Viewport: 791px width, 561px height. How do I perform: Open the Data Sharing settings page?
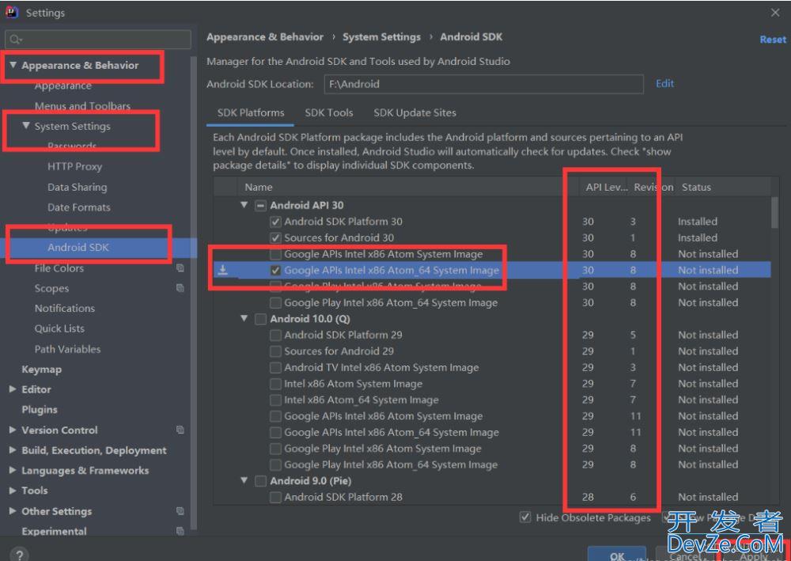tap(78, 188)
